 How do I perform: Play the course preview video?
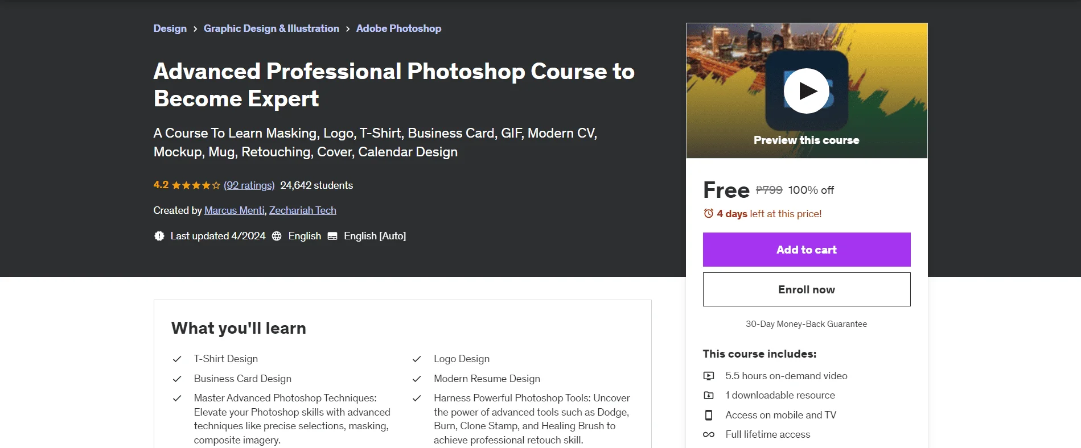point(806,91)
